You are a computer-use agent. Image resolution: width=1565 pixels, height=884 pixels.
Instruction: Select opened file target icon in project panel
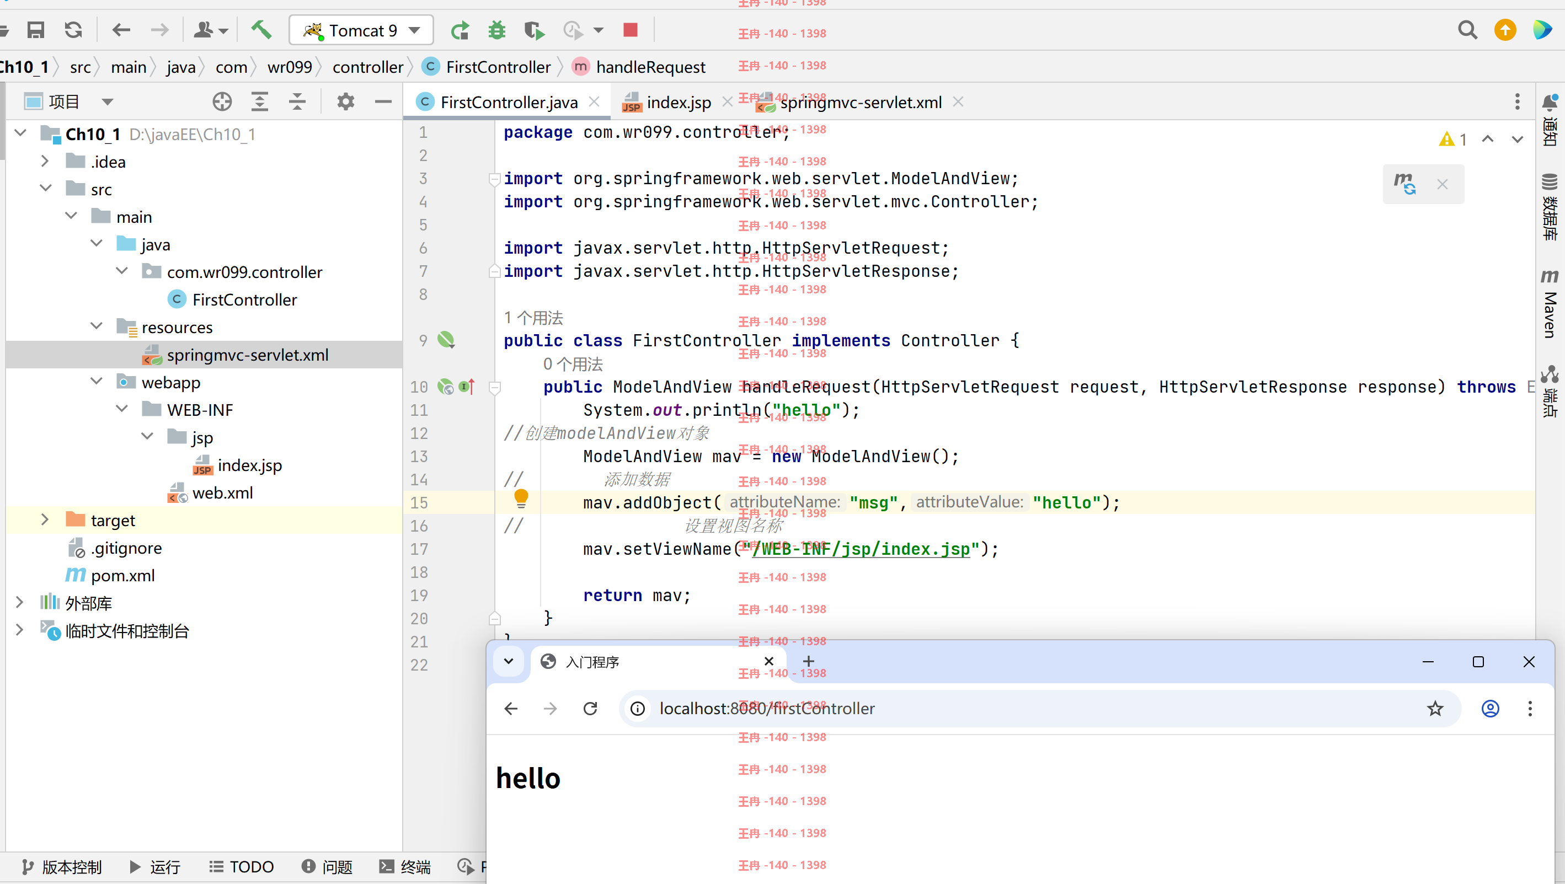[222, 101]
